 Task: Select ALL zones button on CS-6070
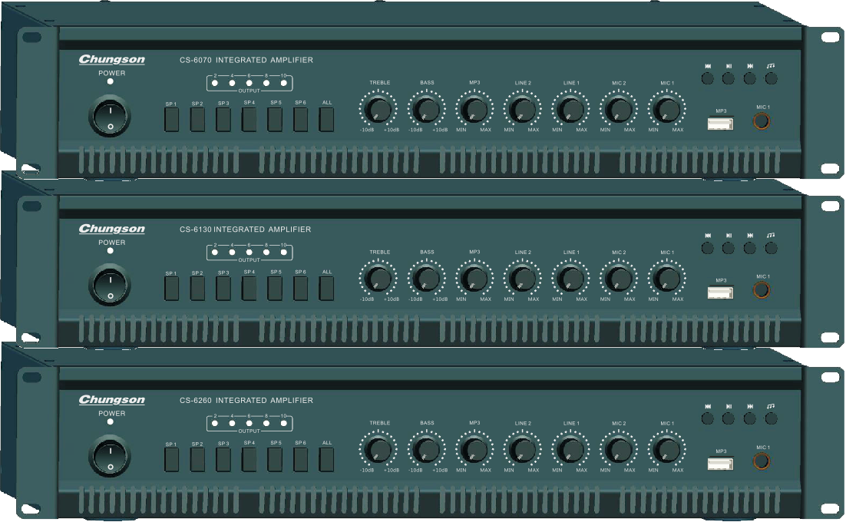coord(326,120)
